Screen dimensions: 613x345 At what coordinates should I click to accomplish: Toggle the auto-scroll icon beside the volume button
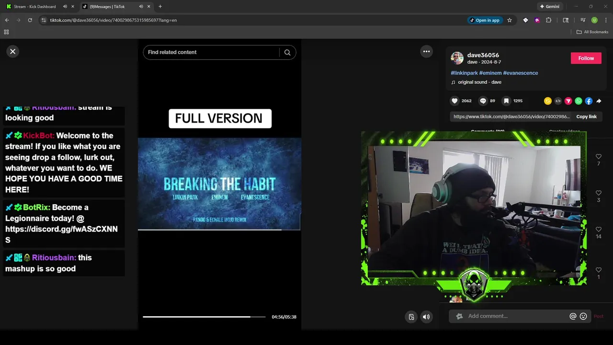(411, 317)
